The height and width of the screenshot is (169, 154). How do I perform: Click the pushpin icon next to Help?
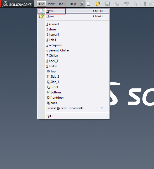[x=82, y=4]
